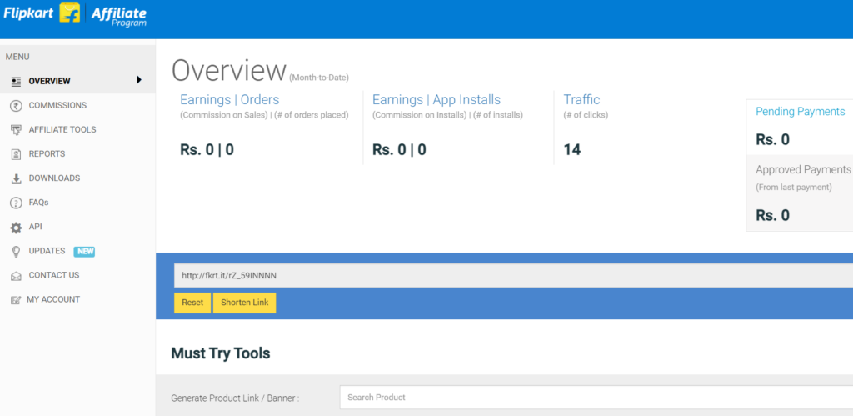Click the Shorten Link button
The image size is (853, 416).
(x=245, y=303)
